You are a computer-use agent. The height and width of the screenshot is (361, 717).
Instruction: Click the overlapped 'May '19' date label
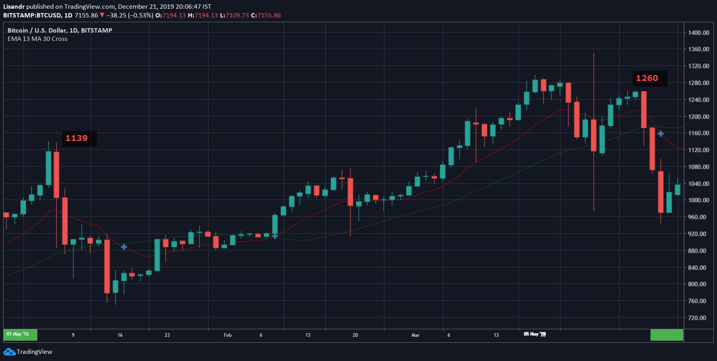coord(535,334)
